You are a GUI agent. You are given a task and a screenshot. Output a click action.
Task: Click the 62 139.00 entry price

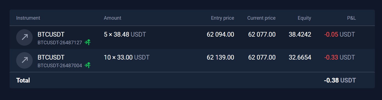(220, 57)
